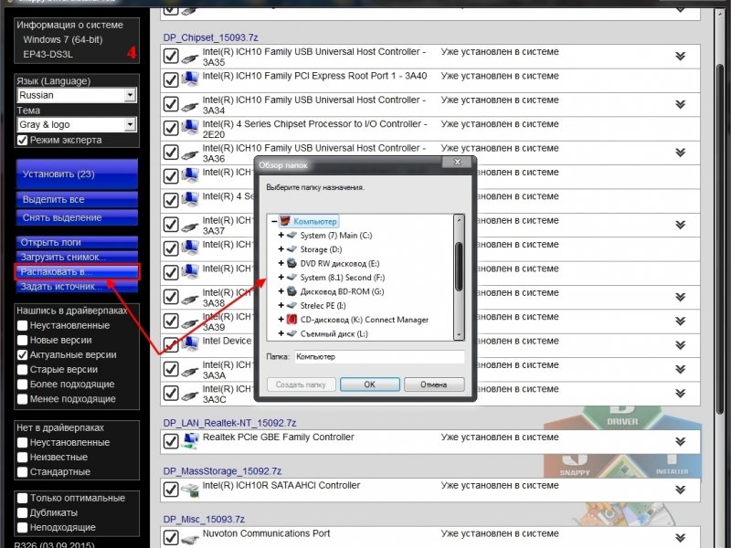Select the Storage (D:) drive icon
The image size is (731, 548).
pos(292,248)
